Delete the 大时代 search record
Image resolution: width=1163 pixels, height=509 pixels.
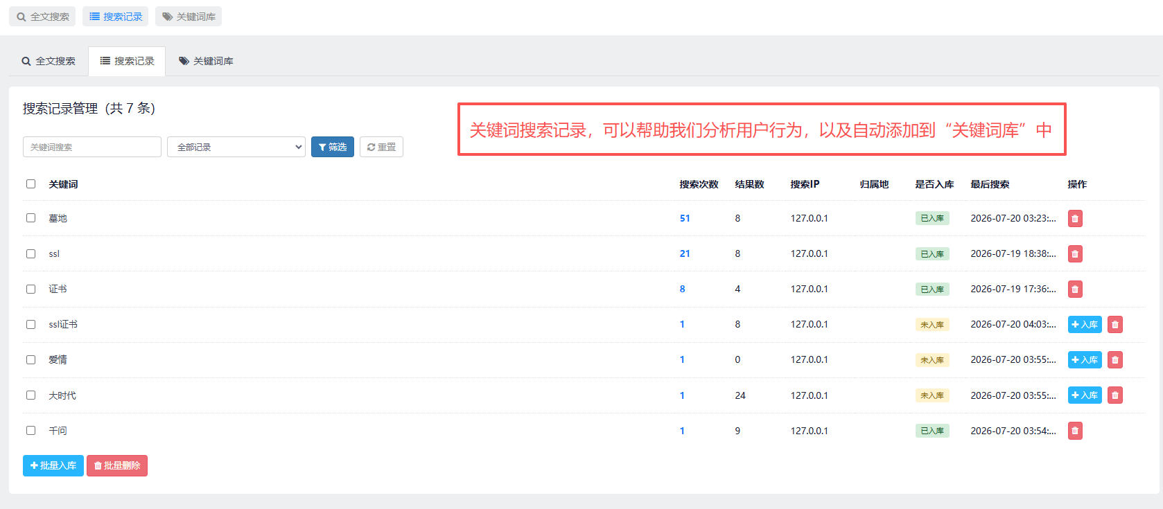1115,395
